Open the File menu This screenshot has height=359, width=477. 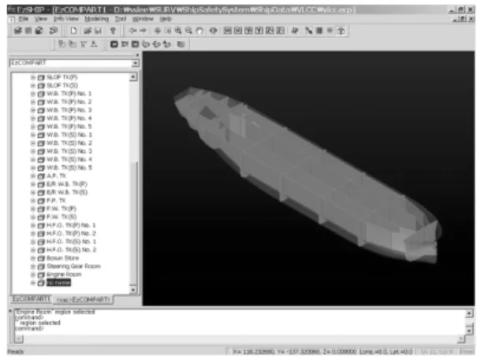[24, 19]
